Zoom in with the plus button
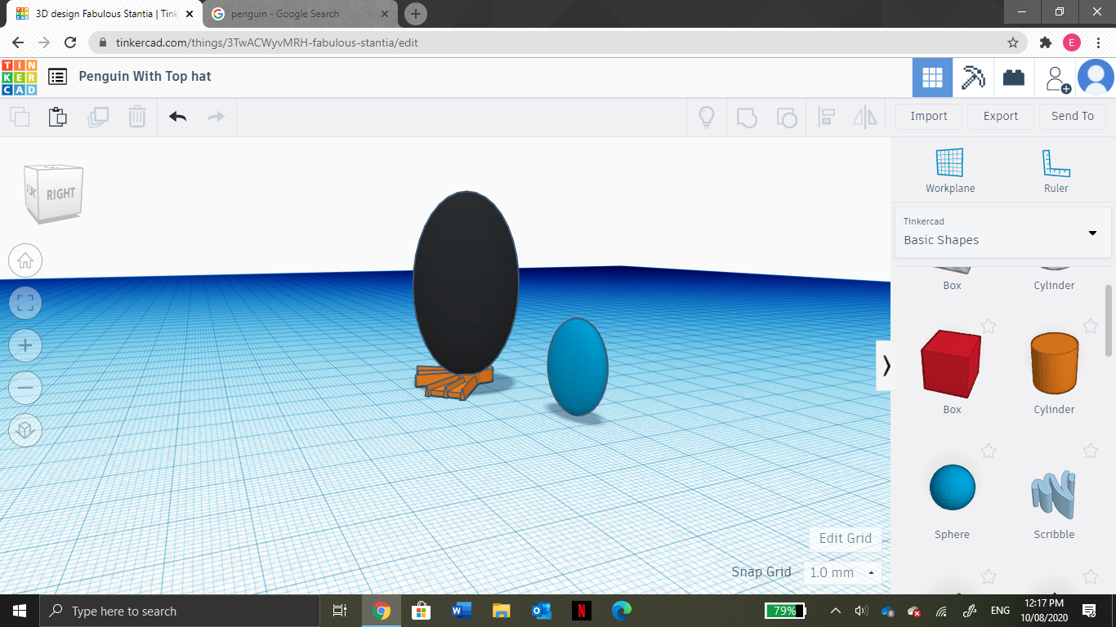 pyautogui.click(x=25, y=345)
